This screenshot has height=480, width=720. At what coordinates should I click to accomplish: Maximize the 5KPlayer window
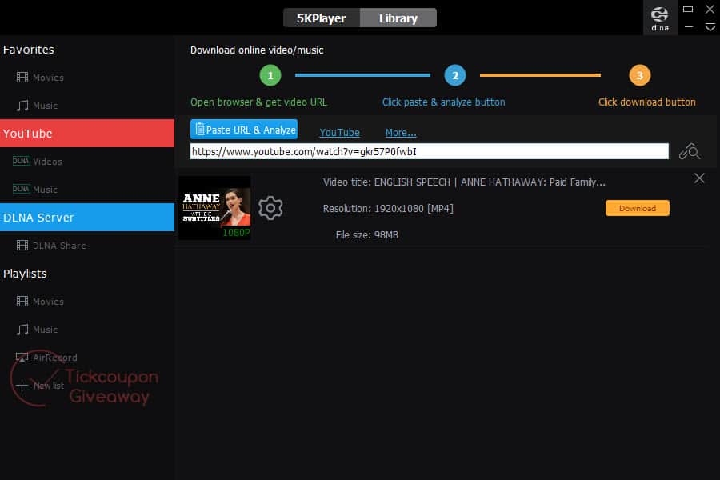(688, 9)
